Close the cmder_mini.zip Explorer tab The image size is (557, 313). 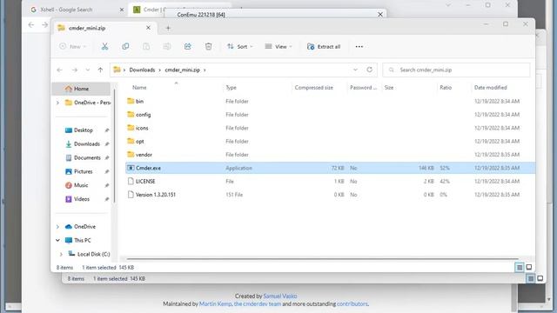coord(148,28)
